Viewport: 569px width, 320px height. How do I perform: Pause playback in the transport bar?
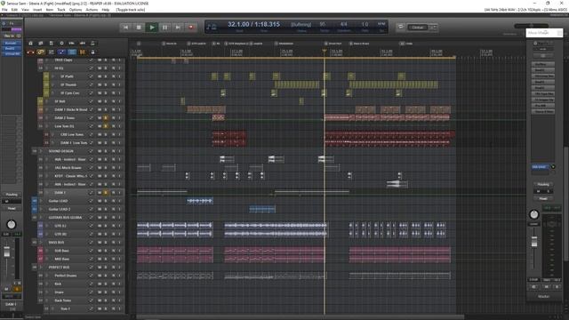(164, 28)
